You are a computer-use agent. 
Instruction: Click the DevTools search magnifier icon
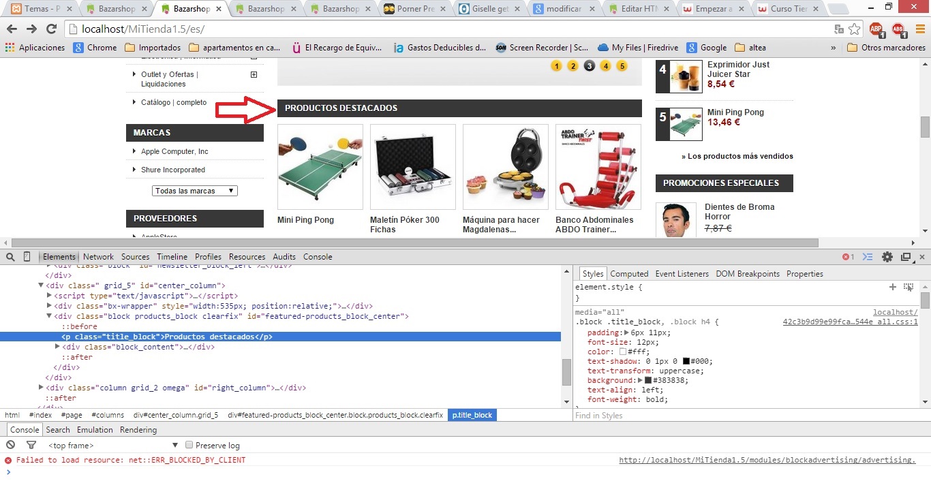(10, 257)
